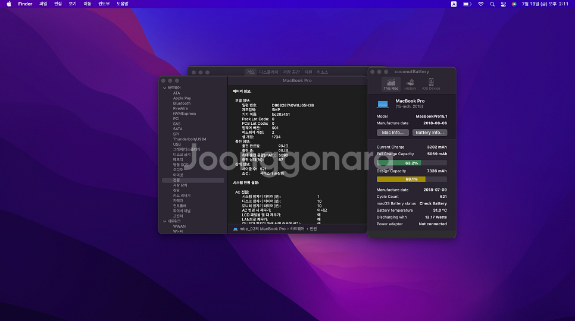Viewport: 575px width, 321px height.
Task: Select 카드 리더기 in the hardware list
Action: point(182,196)
